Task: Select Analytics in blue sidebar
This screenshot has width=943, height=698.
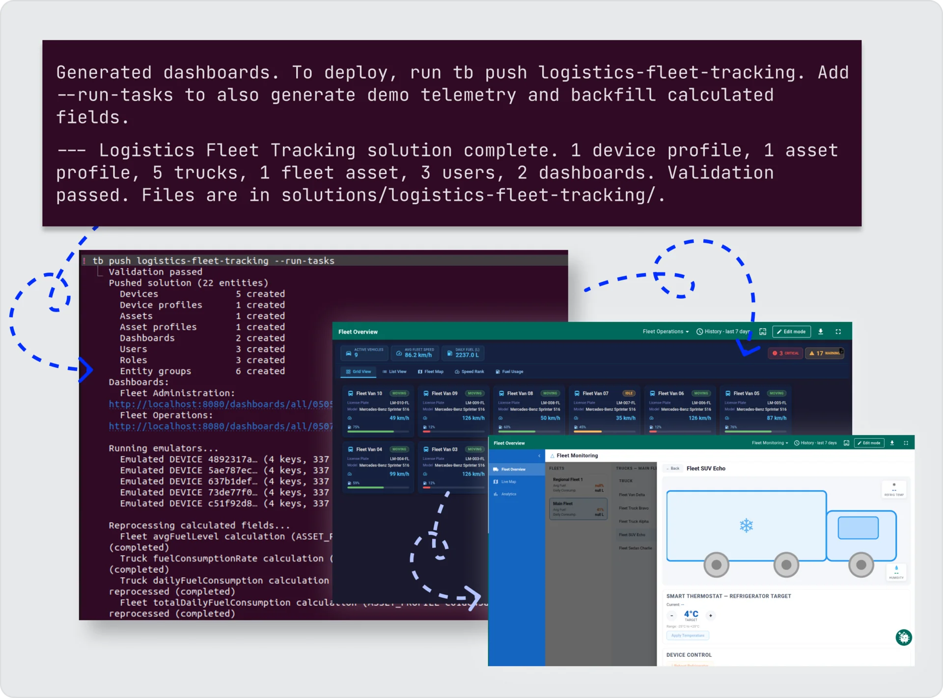Action: [516, 494]
